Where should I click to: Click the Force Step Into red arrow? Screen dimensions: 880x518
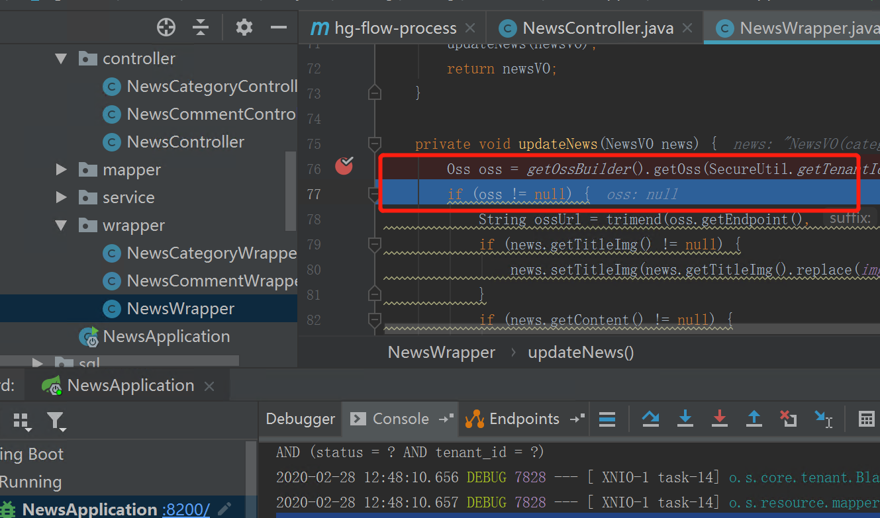(720, 418)
